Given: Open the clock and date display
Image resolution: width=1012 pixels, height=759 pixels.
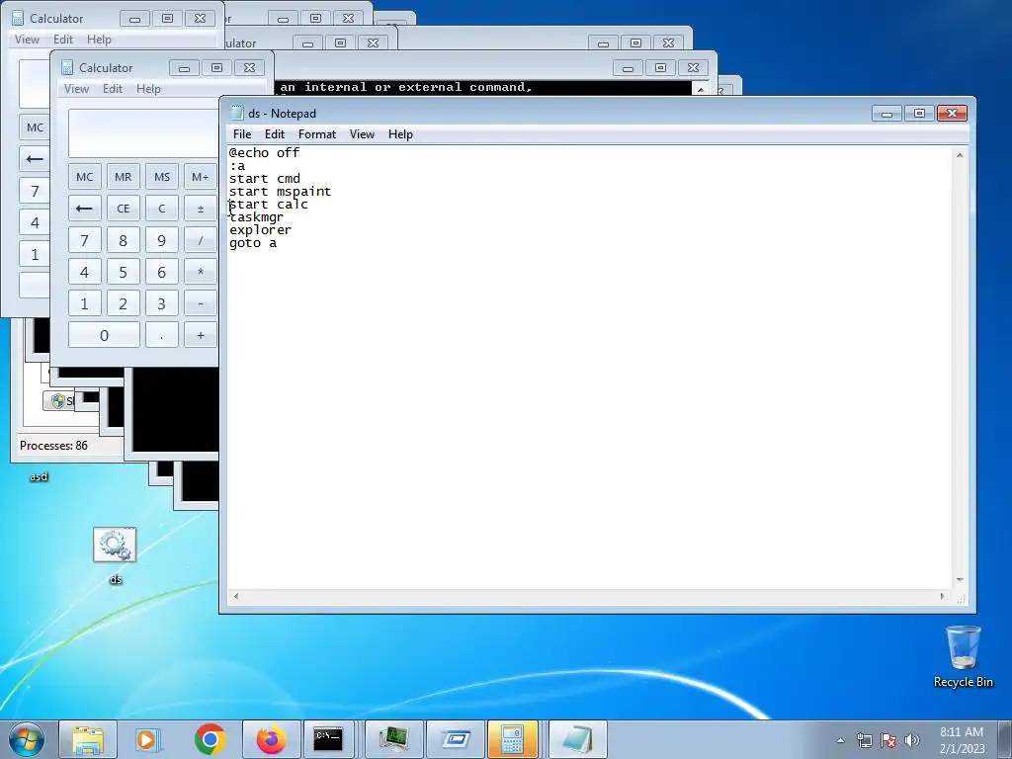Looking at the screenshot, I should (962, 740).
